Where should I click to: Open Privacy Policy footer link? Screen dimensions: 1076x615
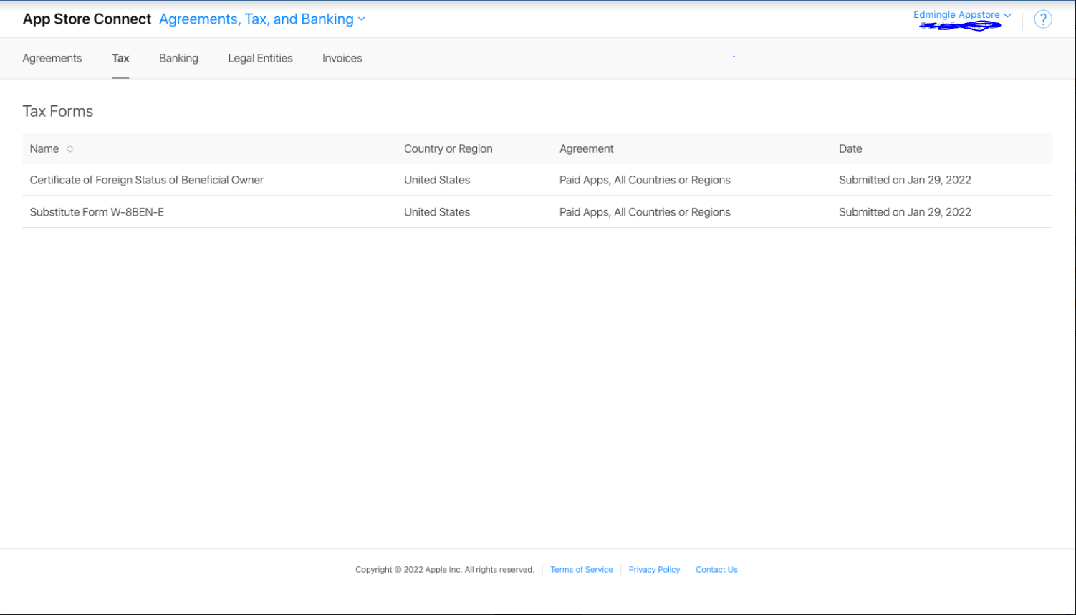click(653, 570)
